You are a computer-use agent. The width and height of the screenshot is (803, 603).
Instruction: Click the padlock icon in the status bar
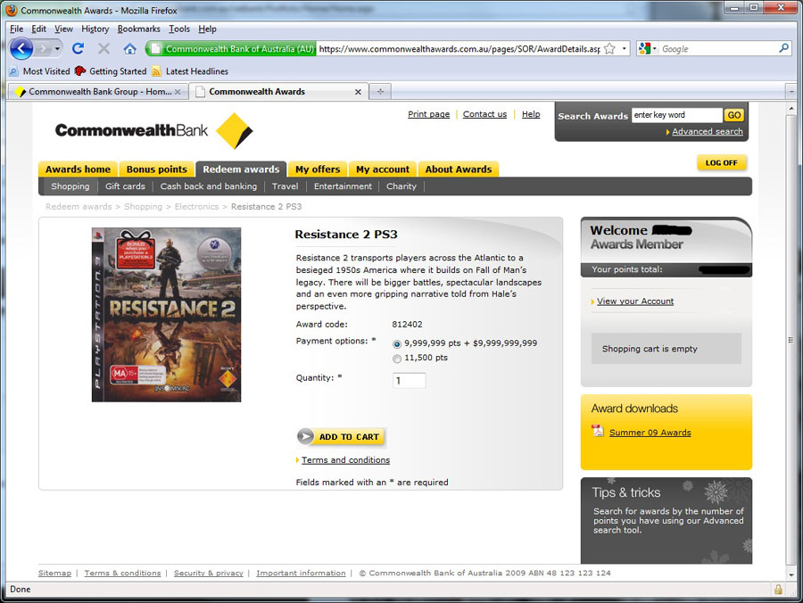(778, 590)
